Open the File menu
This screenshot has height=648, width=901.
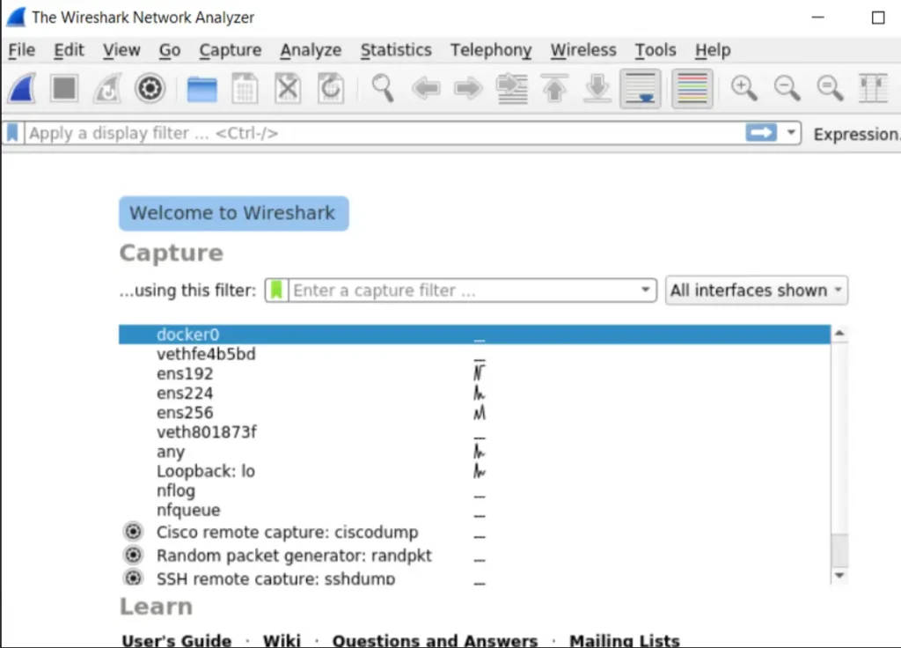pos(22,50)
